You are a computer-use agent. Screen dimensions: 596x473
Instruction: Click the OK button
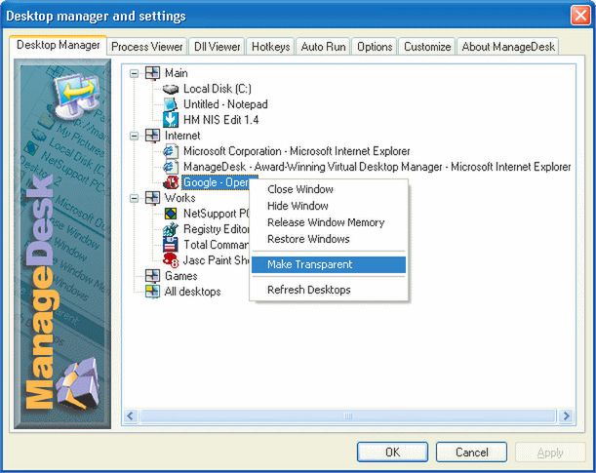click(393, 453)
